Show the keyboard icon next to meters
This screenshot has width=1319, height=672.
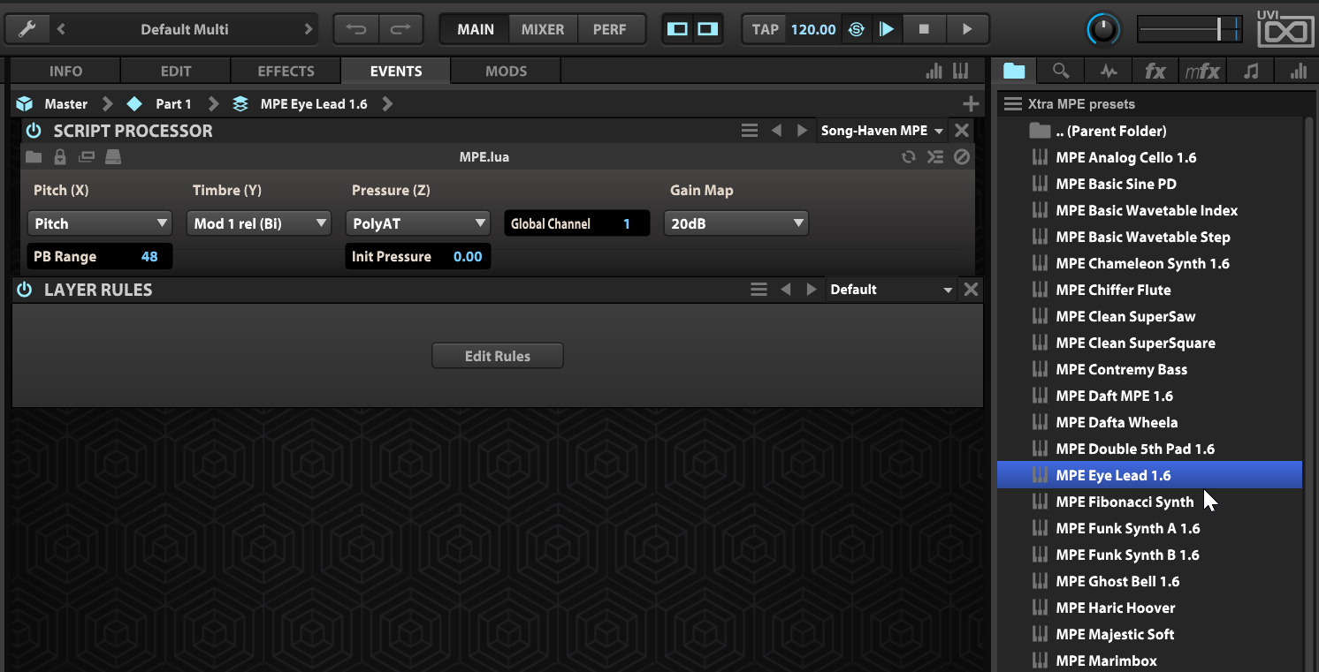960,71
